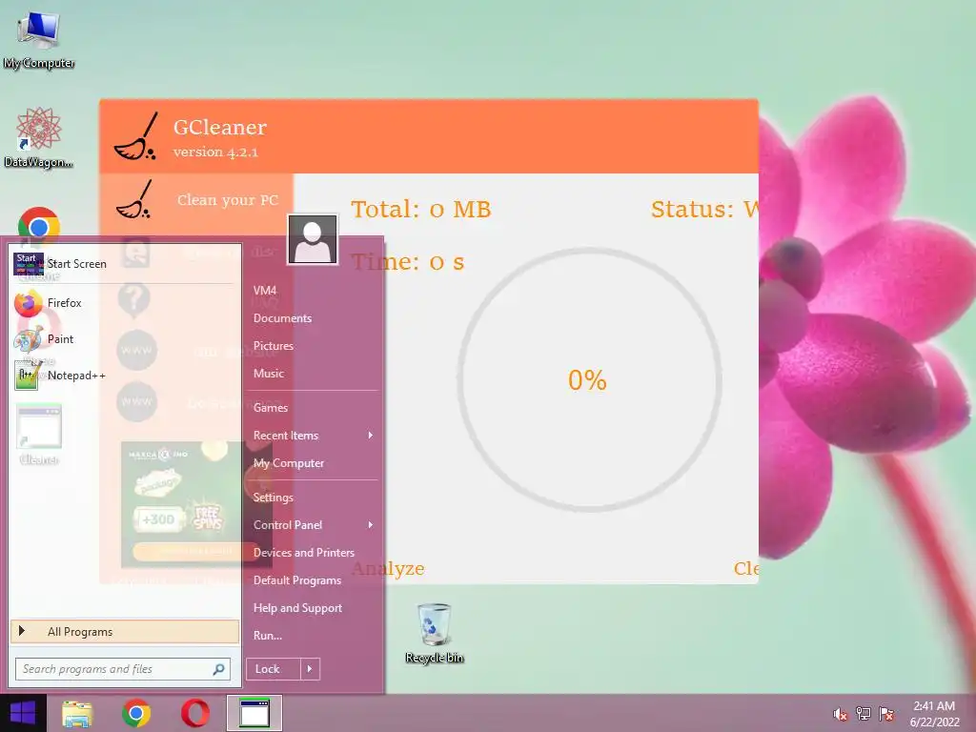Expand the Control Panel submenu

pyautogui.click(x=313, y=525)
